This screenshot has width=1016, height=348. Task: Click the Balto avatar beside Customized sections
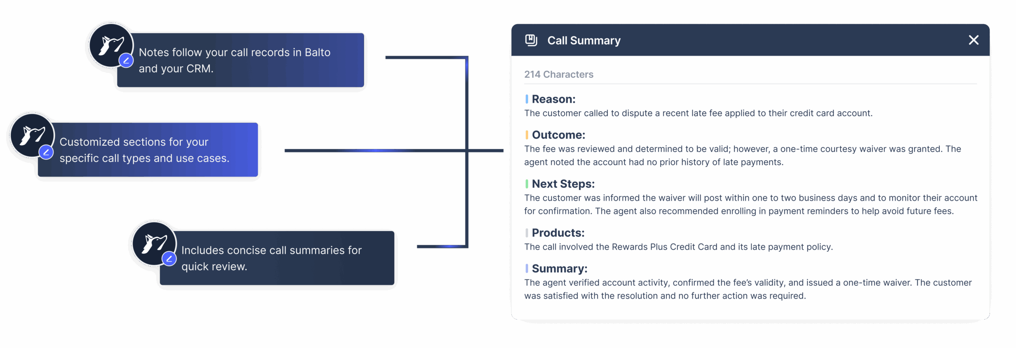[32, 135]
